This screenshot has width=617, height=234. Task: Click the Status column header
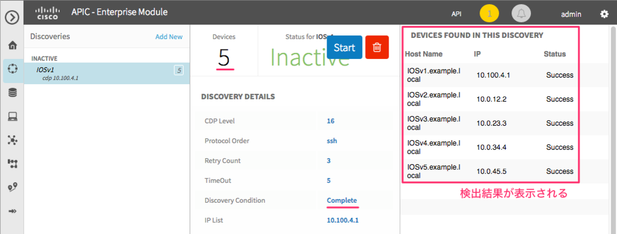click(555, 54)
